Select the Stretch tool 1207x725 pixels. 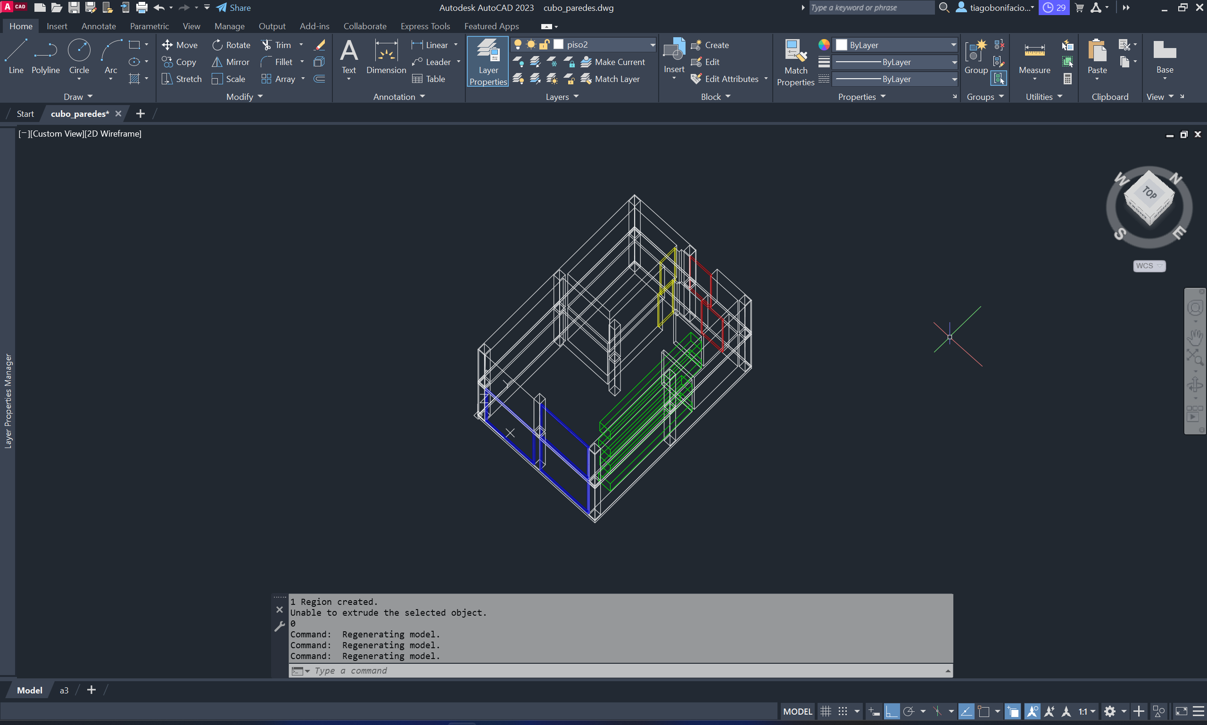click(x=182, y=79)
